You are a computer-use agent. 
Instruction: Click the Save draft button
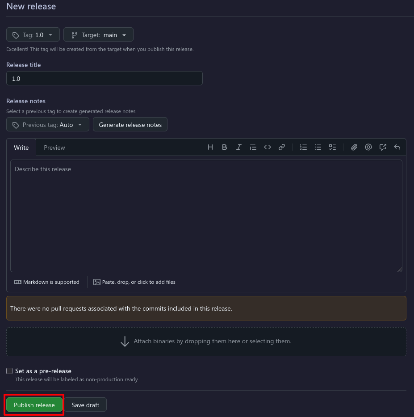coord(85,405)
